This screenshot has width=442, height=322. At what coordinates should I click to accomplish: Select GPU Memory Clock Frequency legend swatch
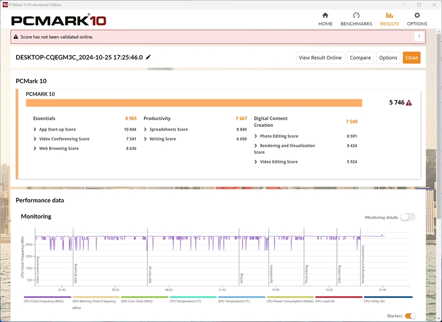tap(96, 297)
